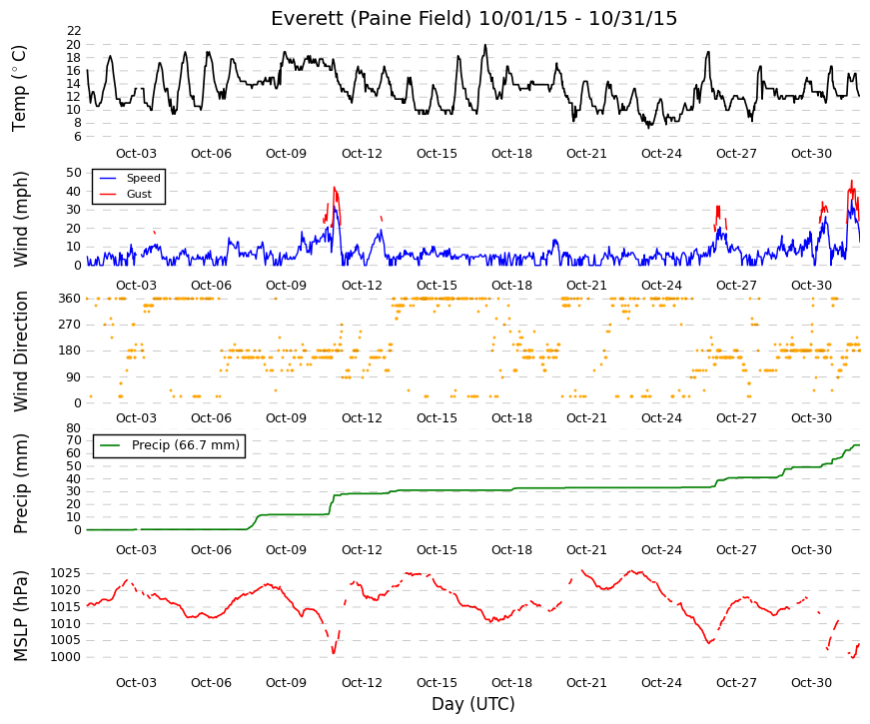Click the Wind Direction axis label
The height and width of the screenshot is (724, 870).
pos(20,352)
